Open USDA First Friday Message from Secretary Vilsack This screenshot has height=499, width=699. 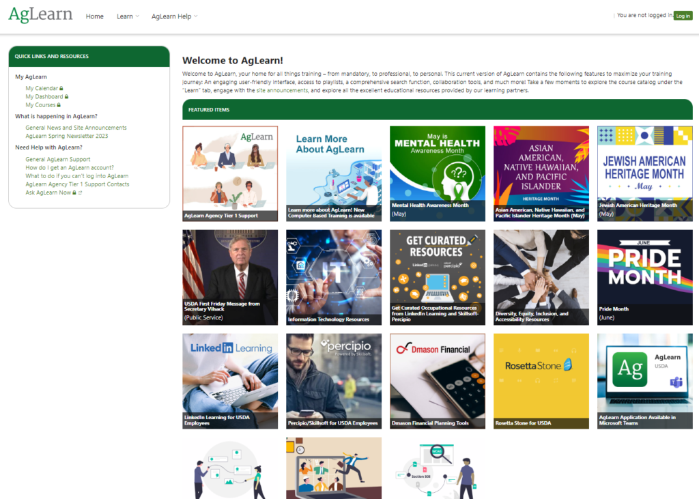pyautogui.click(x=230, y=277)
